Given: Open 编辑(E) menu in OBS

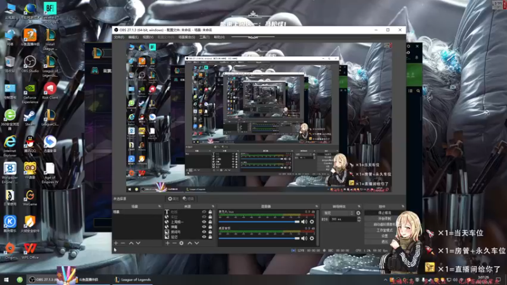Looking at the screenshot, I should click(133, 37).
